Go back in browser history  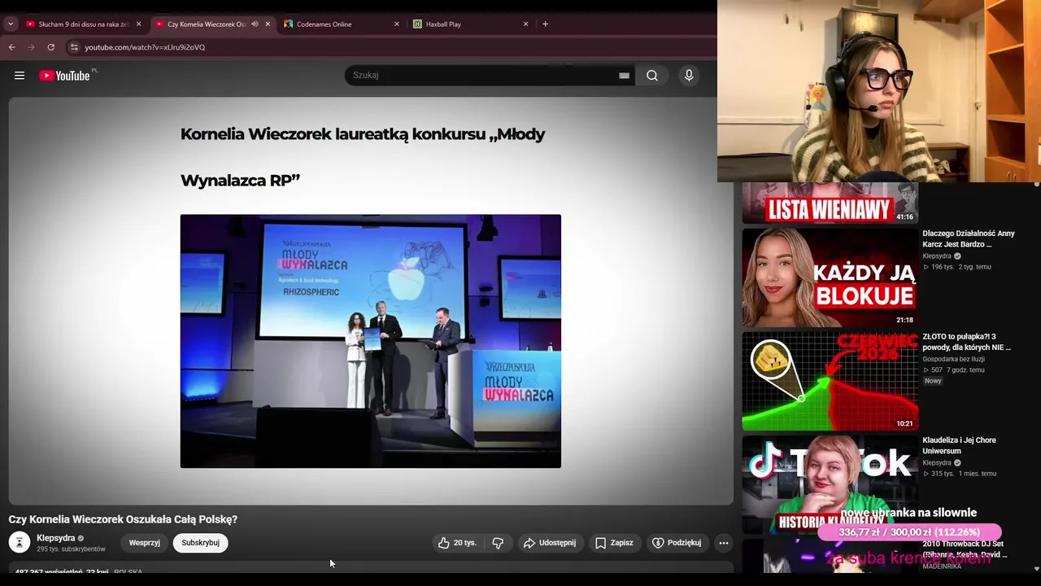pyautogui.click(x=12, y=47)
